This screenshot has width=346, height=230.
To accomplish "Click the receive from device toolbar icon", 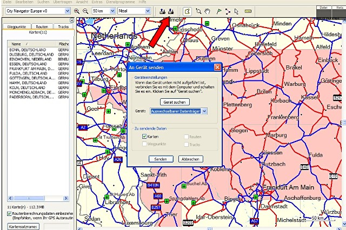I will click(162, 11).
